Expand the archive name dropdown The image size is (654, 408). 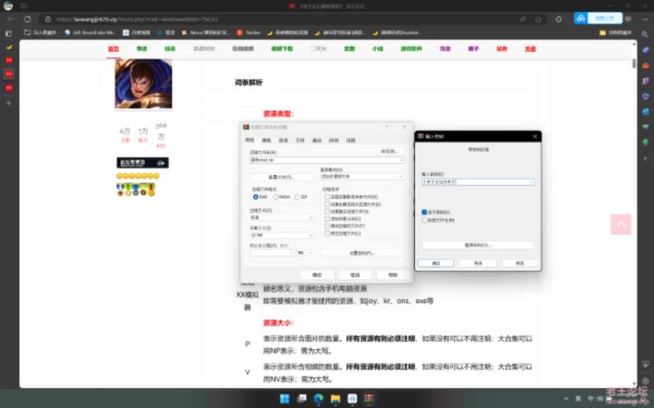point(401,160)
